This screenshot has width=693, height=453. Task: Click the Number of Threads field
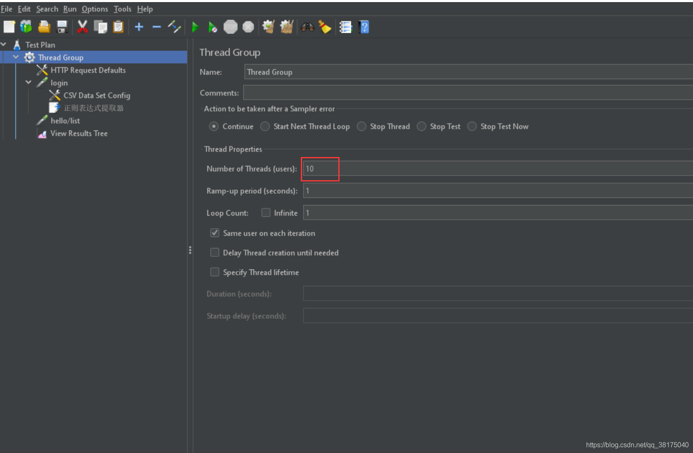498,168
